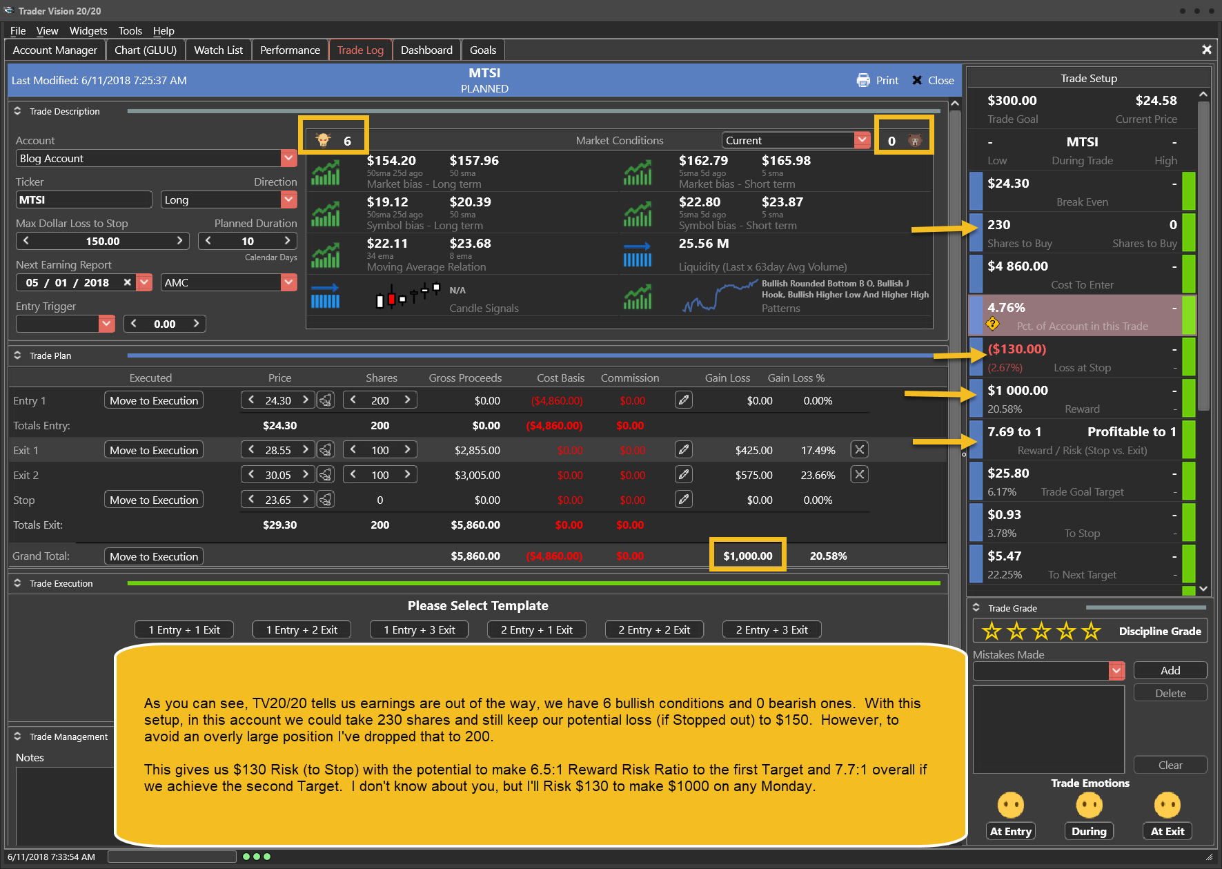The width and height of the screenshot is (1222, 869).
Task: Click the bull market conditions icon
Action: pos(323,140)
